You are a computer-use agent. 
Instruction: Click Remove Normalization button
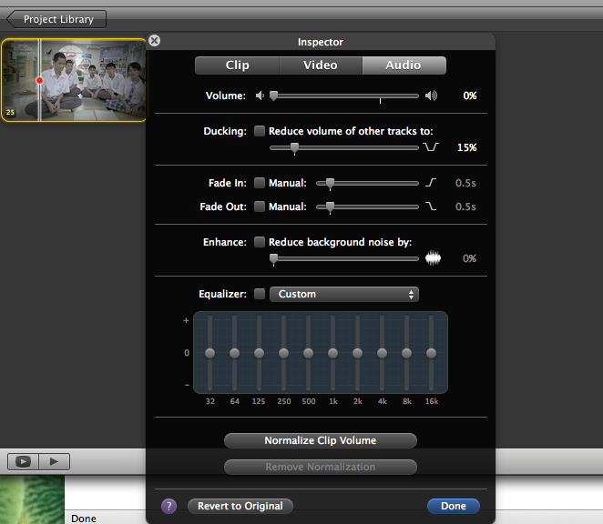[321, 467]
